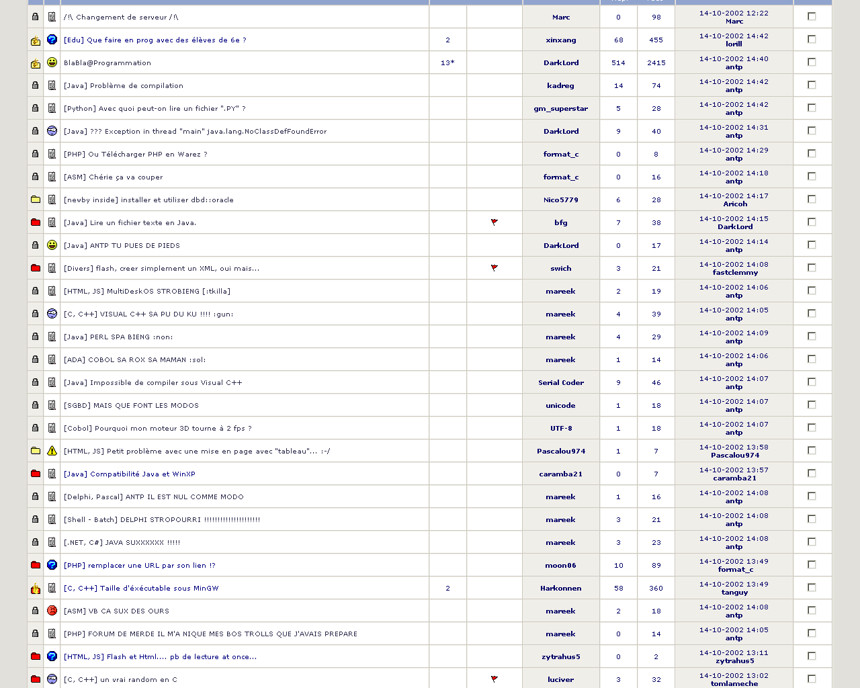Viewport: 860px width, 688px height.
Task: Click the red flag on the 'un vrai random en C' row
Action: tap(494, 679)
